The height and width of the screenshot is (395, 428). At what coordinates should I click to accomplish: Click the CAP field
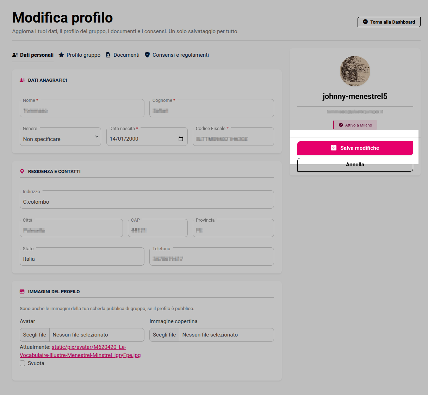158,228
